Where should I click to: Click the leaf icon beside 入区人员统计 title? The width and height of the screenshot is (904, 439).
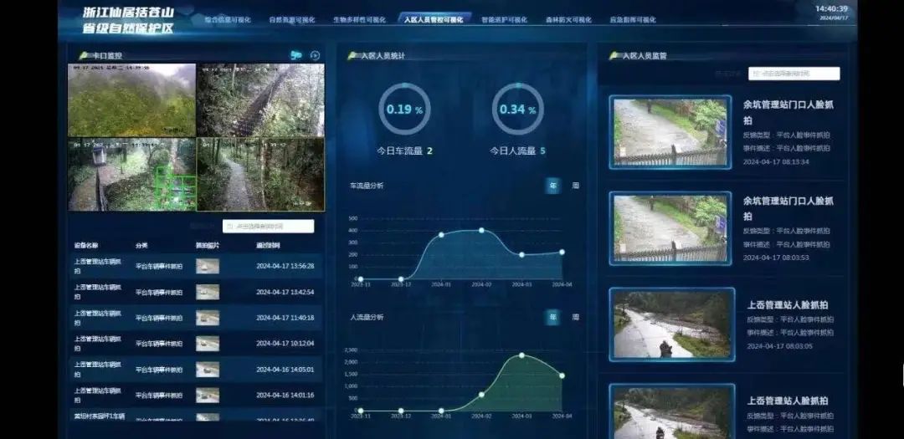coord(353,56)
